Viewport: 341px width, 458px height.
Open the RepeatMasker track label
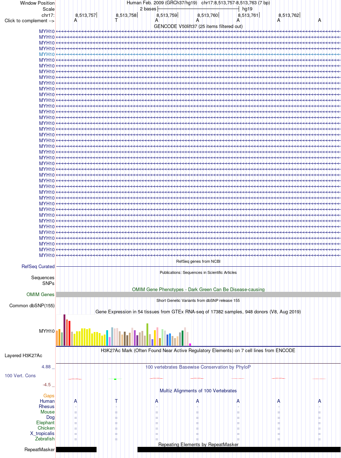click(39, 449)
